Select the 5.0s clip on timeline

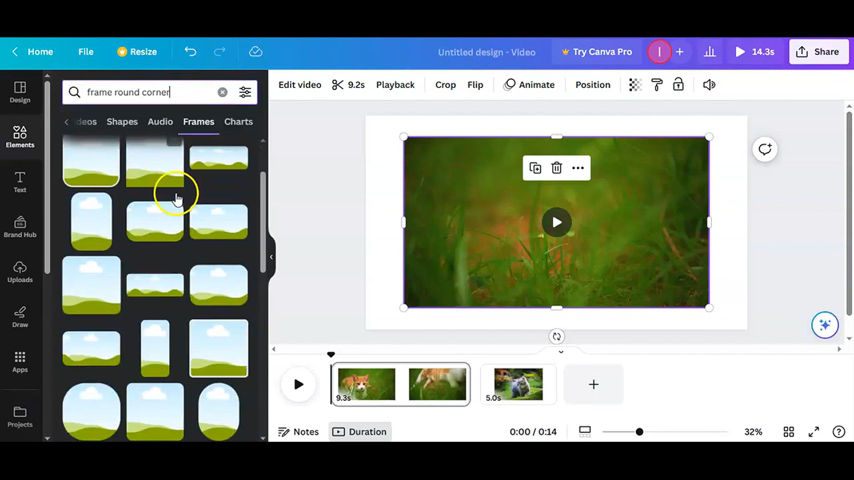pos(518,384)
